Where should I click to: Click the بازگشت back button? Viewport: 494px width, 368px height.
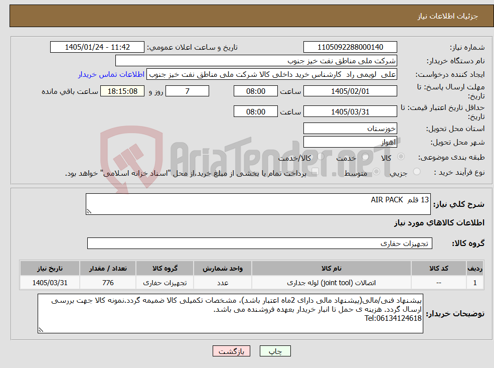(x=231, y=351)
